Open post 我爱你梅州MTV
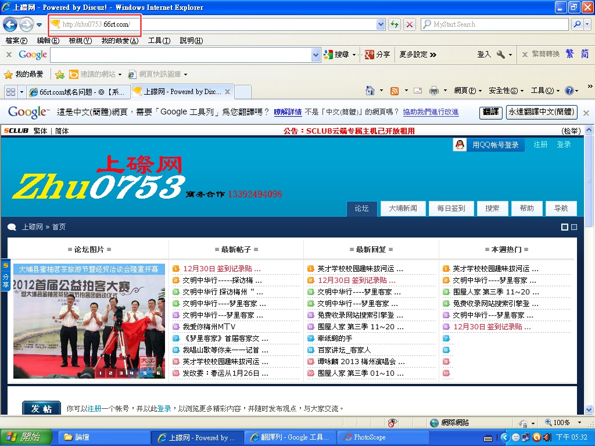Image resolution: width=595 pixels, height=446 pixels. pyautogui.click(x=209, y=327)
